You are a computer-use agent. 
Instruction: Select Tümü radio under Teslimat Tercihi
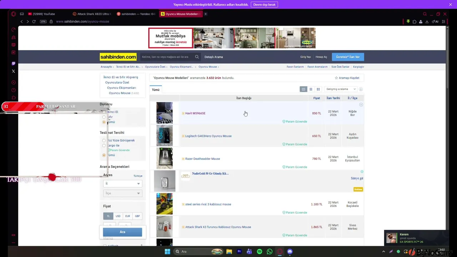104,155
